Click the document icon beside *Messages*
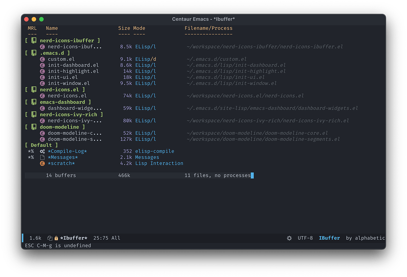407x277 pixels. pos(42,157)
